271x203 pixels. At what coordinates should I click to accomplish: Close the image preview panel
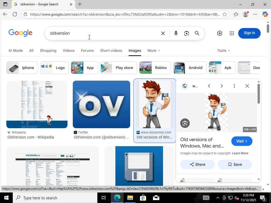[x=247, y=86]
